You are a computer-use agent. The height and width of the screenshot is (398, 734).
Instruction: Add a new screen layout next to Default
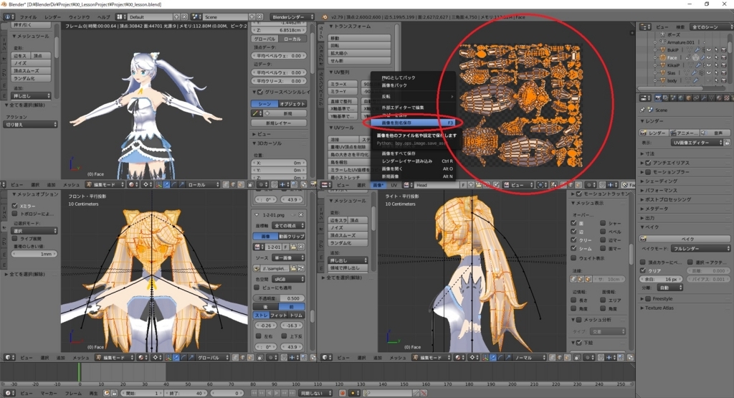[x=176, y=17]
